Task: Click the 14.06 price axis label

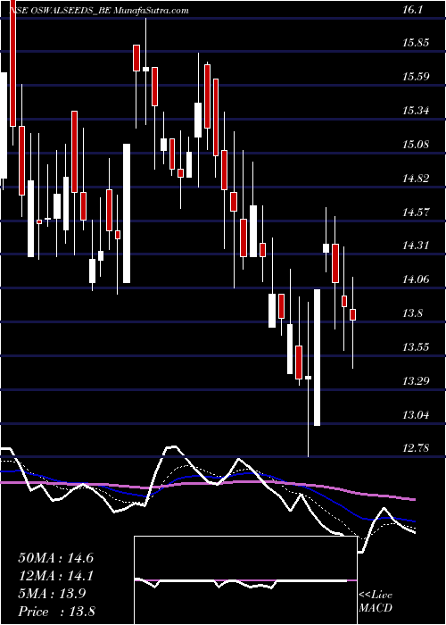Action: click(416, 279)
